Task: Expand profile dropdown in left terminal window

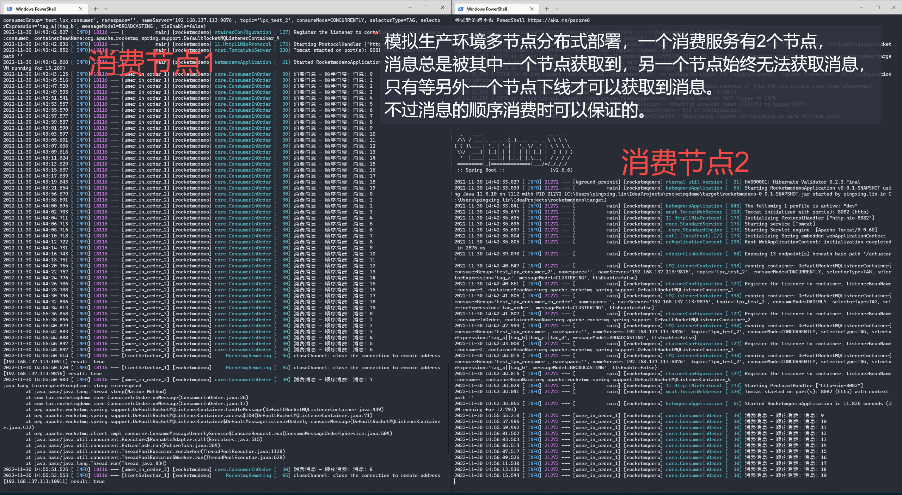Action: [106, 9]
